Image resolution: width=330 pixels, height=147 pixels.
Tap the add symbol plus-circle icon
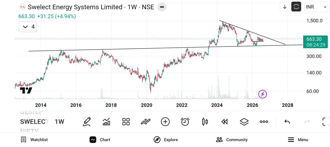click(x=165, y=122)
